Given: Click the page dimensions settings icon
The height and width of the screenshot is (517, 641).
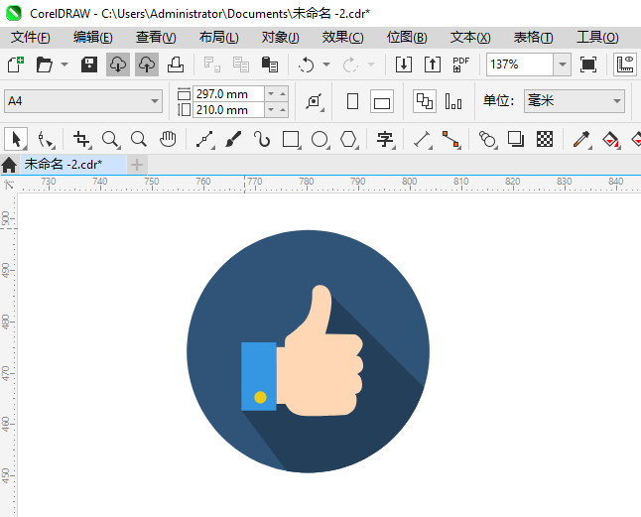Looking at the screenshot, I should tap(315, 101).
